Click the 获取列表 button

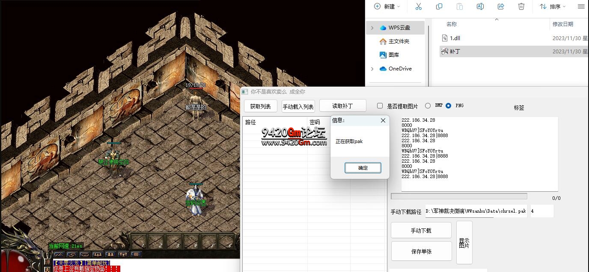click(x=260, y=106)
